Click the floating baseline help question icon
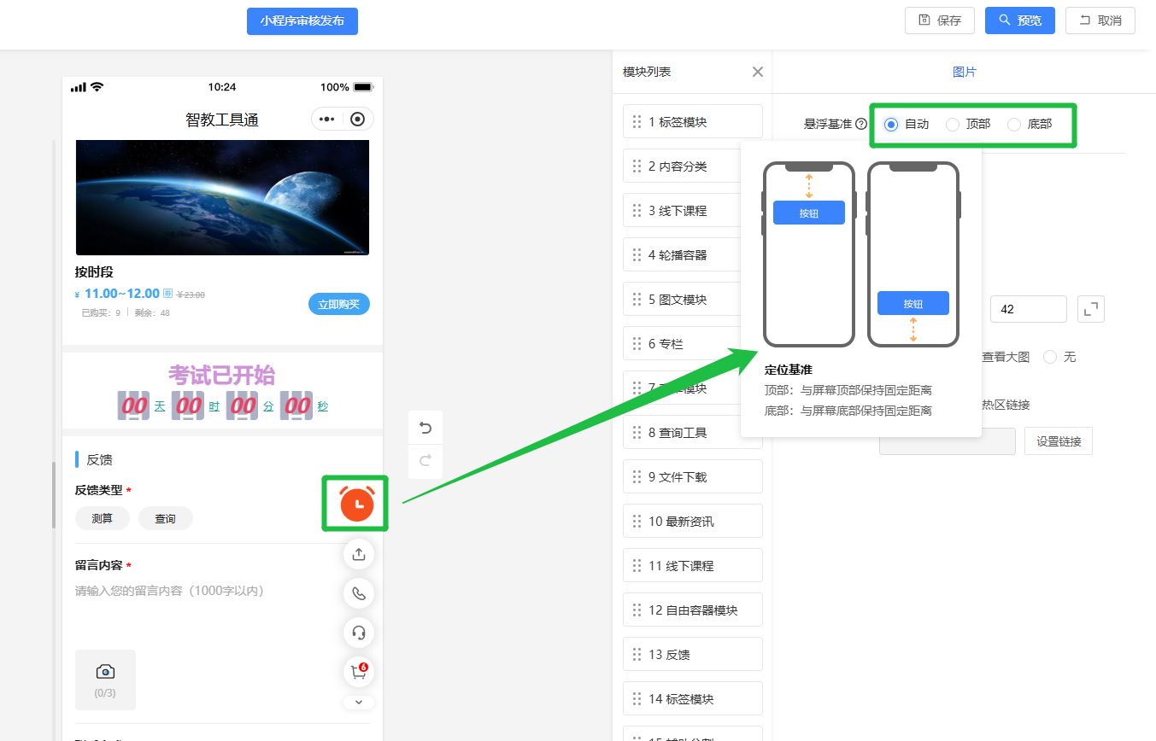This screenshot has height=741, width=1156. 861,124
